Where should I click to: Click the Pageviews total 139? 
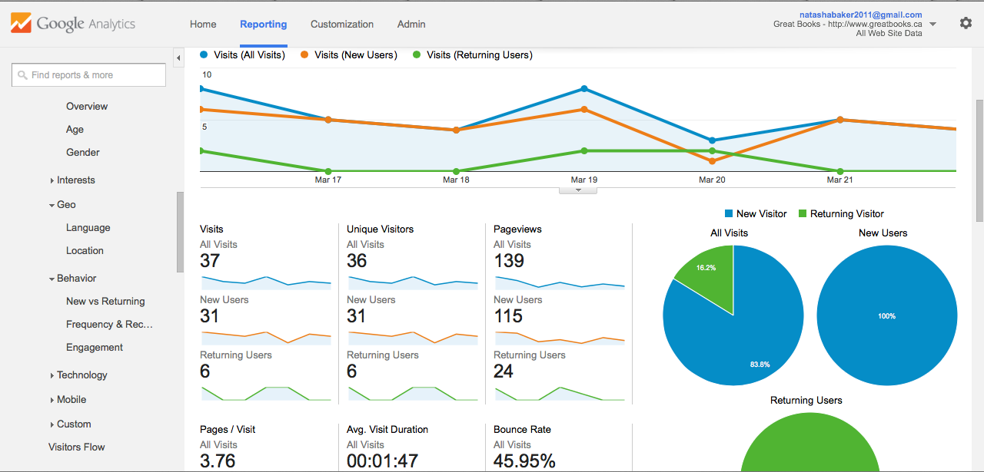pos(509,261)
